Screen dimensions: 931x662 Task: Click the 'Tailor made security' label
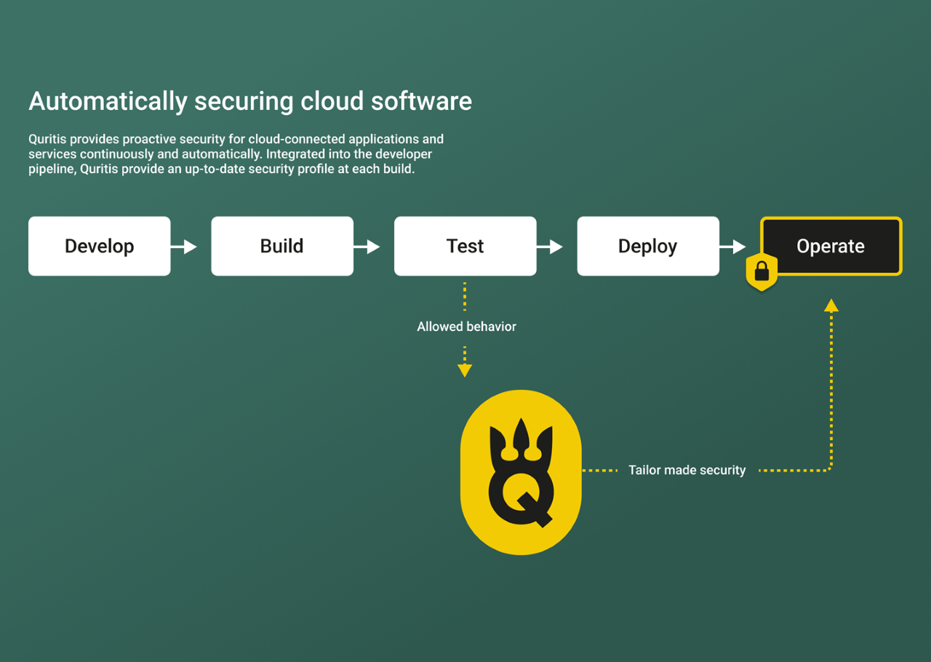click(x=687, y=471)
